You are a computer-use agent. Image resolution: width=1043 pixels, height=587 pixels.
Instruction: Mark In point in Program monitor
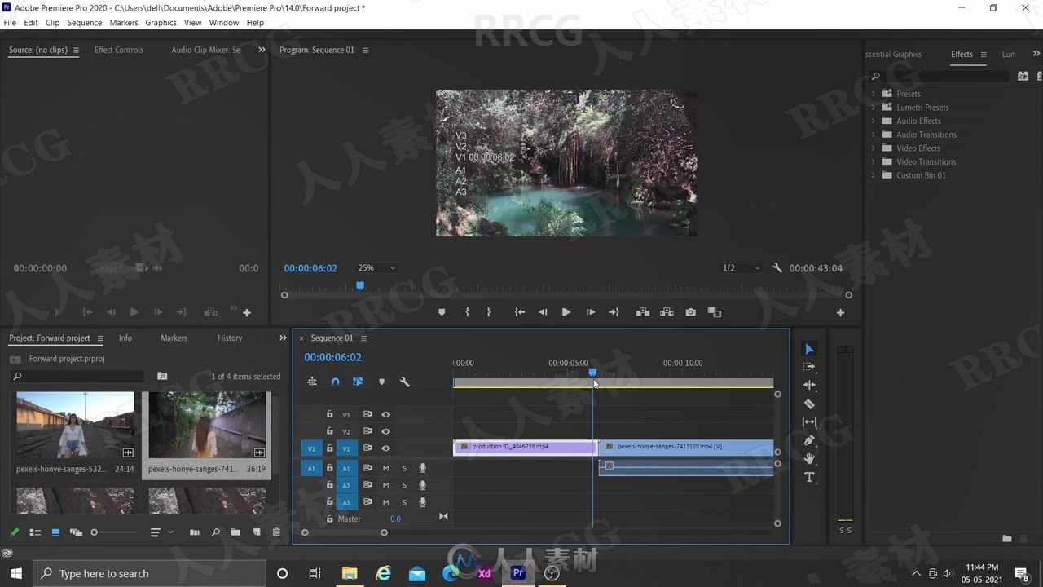[x=467, y=312]
